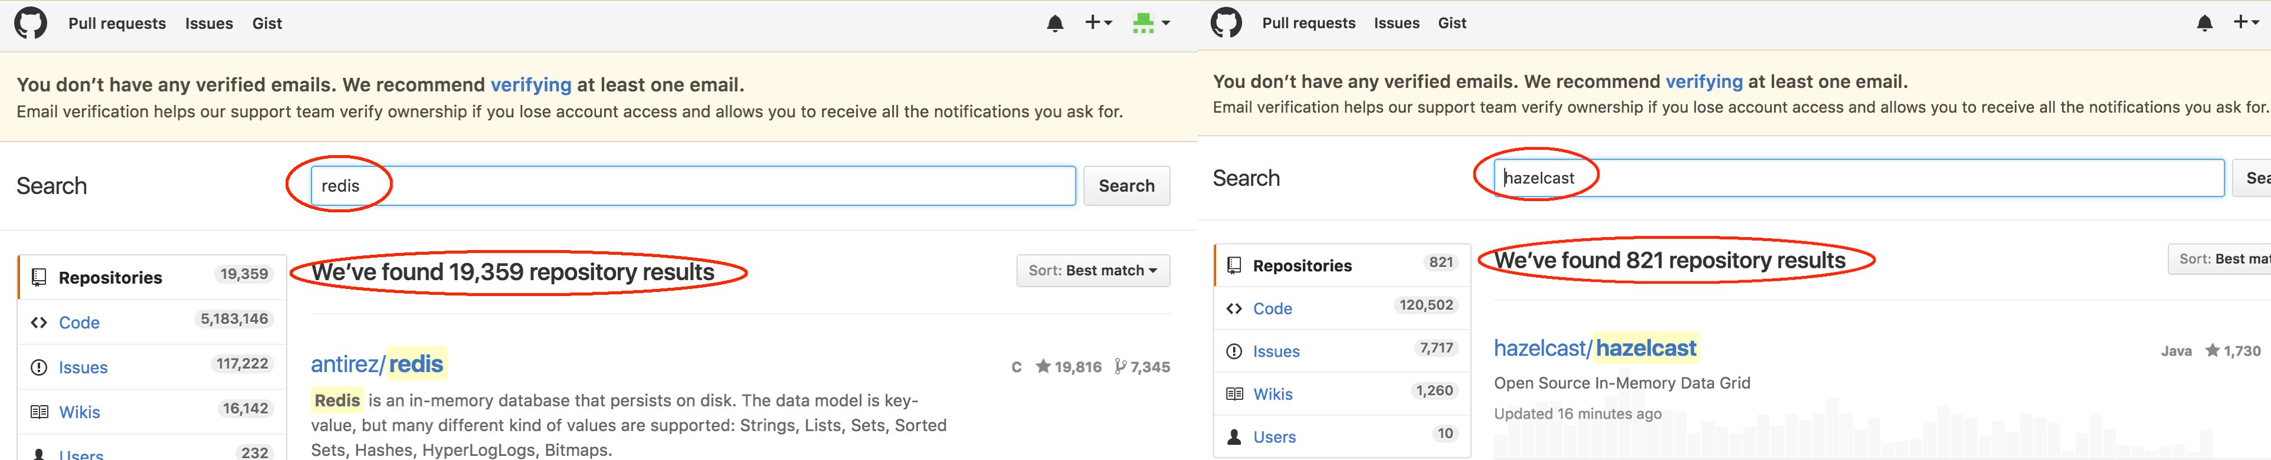Click the star count 1,730 for hazelcast

[x=2232, y=351]
